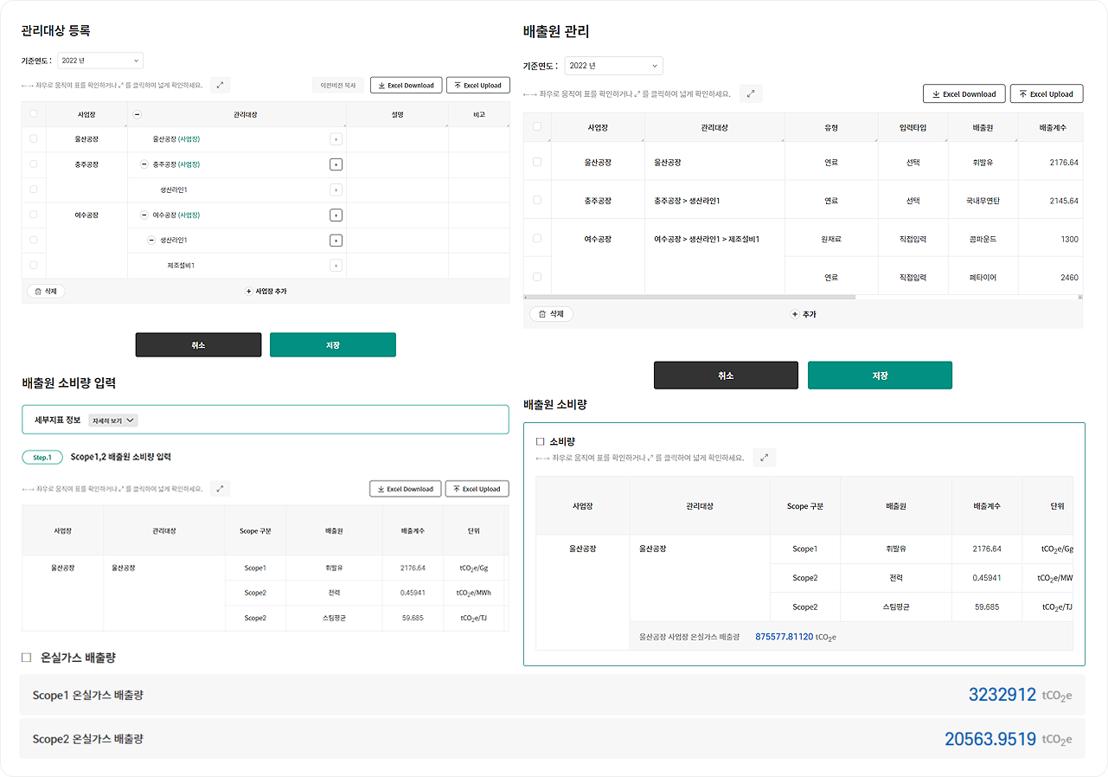The height and width of the screenshot is (777, 1108).
Task: Click 저장 button in 관리대상 등록
Action: click(x=333, y=344)
